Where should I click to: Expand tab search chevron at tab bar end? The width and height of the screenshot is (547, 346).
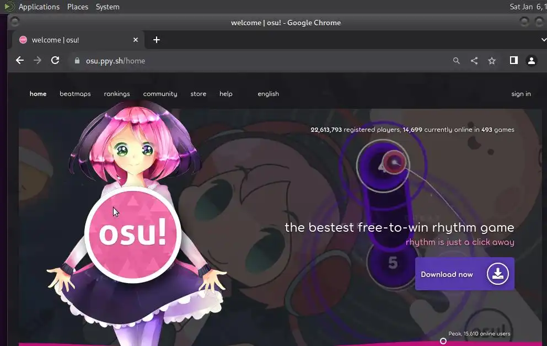[x=544, y=40]
